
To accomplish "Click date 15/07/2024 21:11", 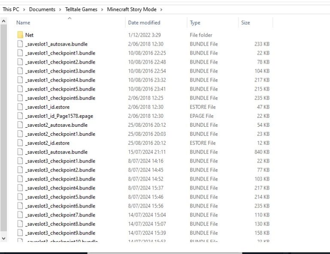I will click(147, 152).
